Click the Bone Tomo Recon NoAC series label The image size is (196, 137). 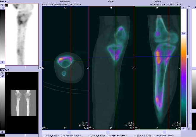coord(61,4)
